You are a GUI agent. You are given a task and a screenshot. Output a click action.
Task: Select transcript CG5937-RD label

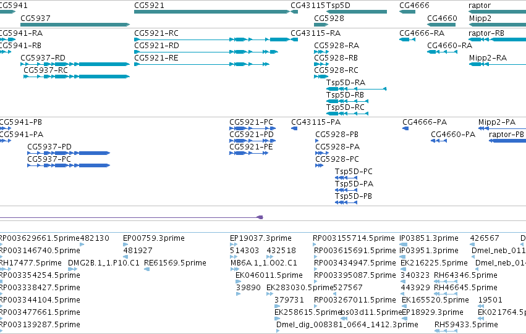(43, 58)
